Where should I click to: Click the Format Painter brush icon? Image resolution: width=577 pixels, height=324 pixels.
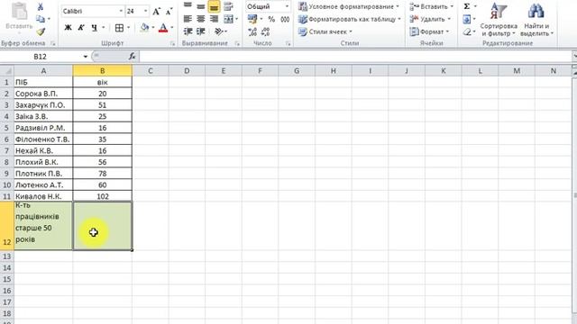pos(41,31)
